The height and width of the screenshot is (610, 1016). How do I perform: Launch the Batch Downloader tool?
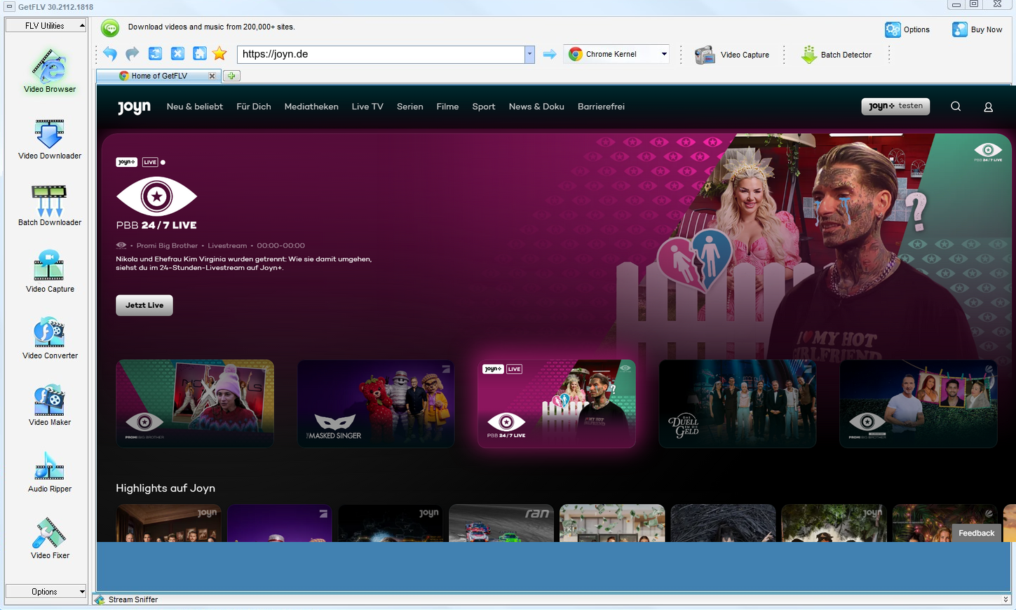click(50, 205)
